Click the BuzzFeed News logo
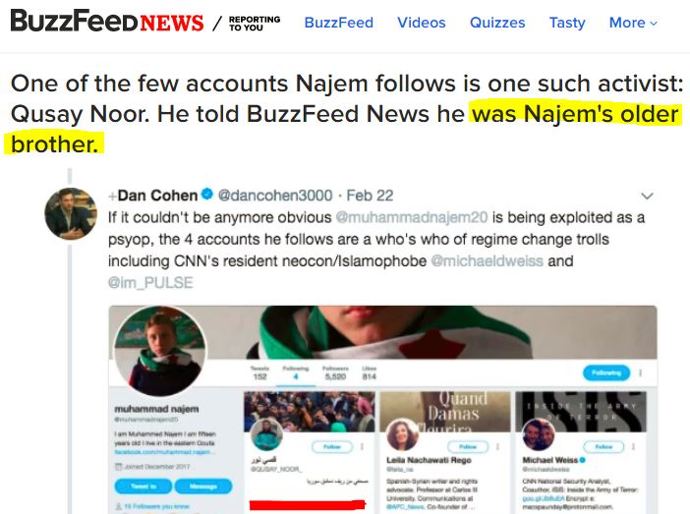The width and height of the screenshot is (690, 514). click(107, 22)
